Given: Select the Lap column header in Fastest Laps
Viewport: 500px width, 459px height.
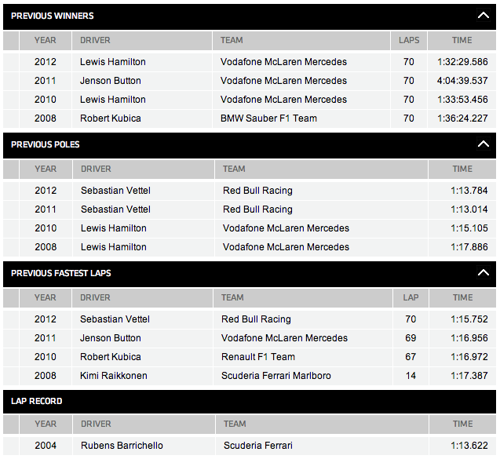Looking at the screenshot, I should (411, 297).
